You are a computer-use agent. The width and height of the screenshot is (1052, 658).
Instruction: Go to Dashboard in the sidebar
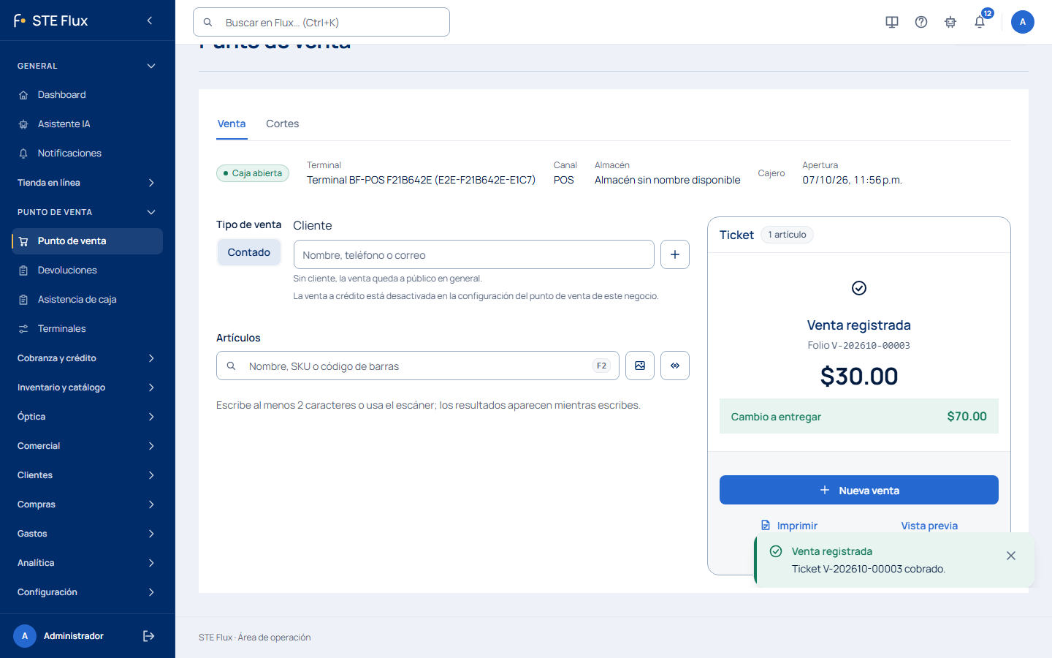[88, 95]
